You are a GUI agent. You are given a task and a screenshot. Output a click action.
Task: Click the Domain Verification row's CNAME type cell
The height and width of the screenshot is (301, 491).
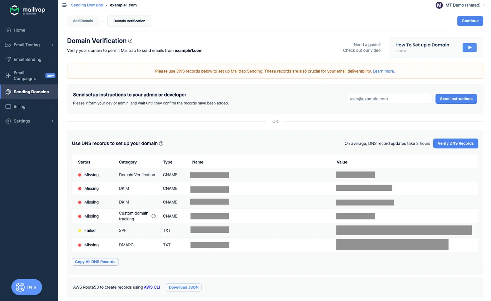coord(170,175)
